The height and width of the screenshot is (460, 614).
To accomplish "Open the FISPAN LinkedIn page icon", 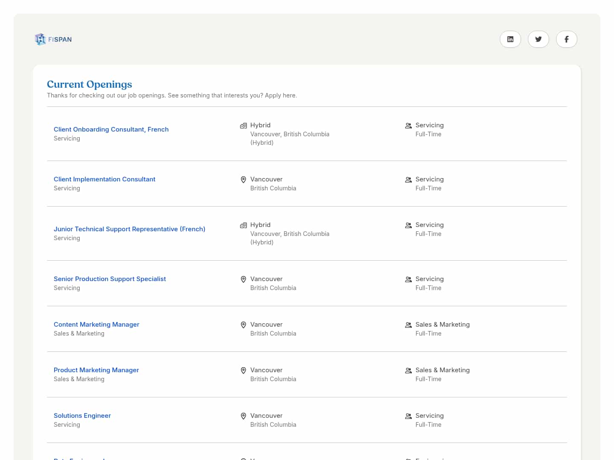I will click(510, 39).
